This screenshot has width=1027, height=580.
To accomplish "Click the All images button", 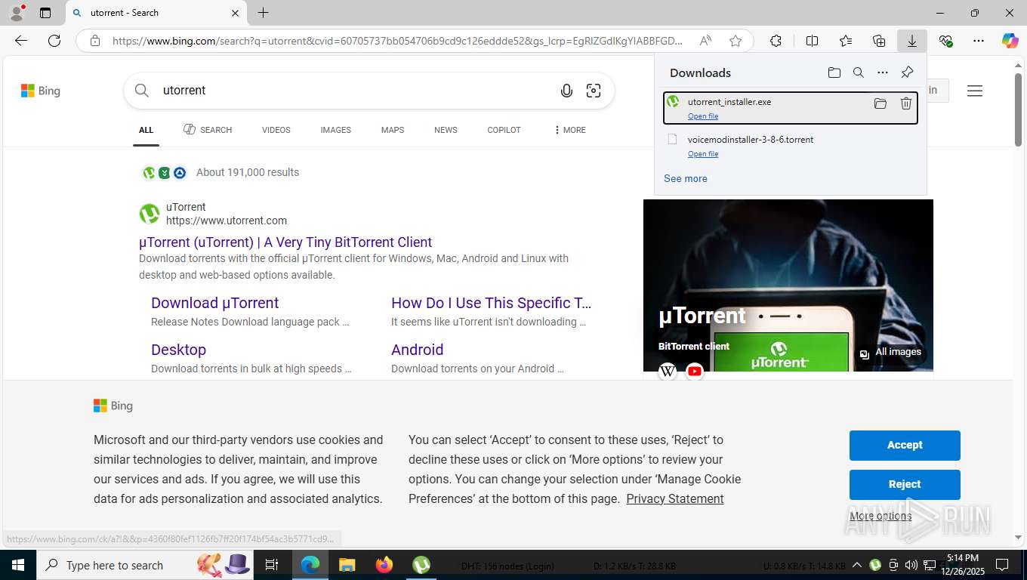I will (890, 352).
